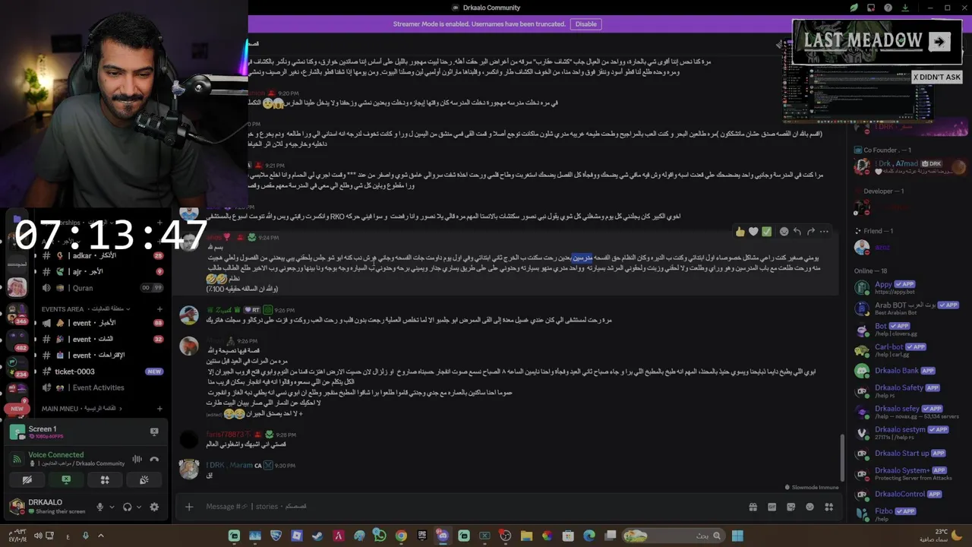Viewport: 972px width, 547px height.
Task: Open the ajr text channel
Action: pos(103,271)
